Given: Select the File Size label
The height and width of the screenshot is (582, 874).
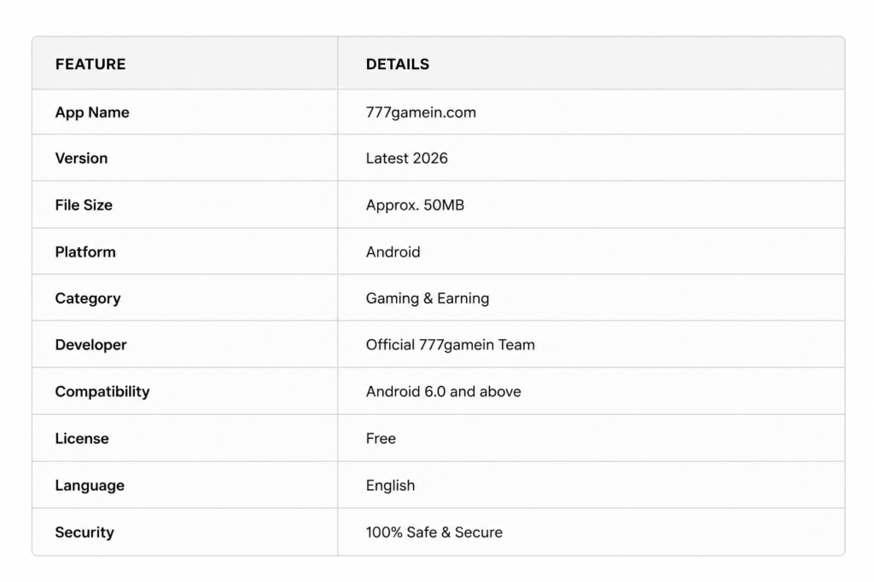Looking at the screenshot, I should [x=84, y=205].
